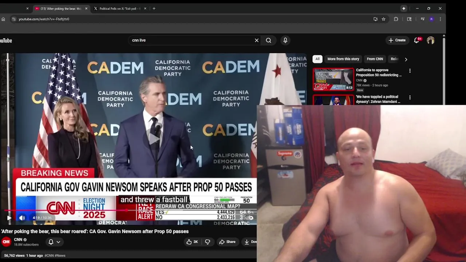This screenshot has width=466, height=262.
Task: Open the #News hashtag
Action: (x=60, y=255)
